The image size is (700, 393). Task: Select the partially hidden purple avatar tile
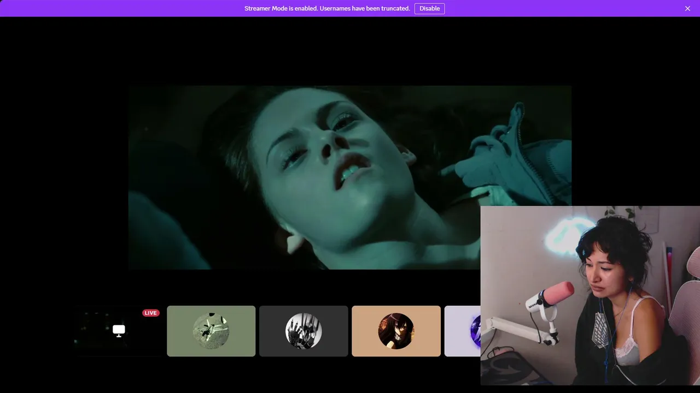[x=463, y=331]
